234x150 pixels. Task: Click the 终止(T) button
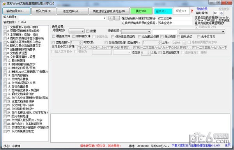(x=181, y=11)
